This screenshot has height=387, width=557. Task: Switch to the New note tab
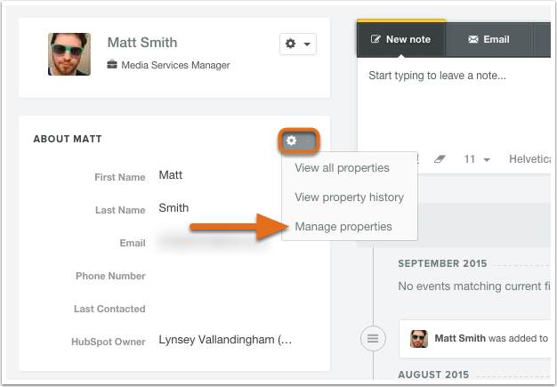pos(400,39)
